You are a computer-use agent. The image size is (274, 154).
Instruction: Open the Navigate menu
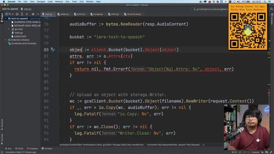click(41, 2)
